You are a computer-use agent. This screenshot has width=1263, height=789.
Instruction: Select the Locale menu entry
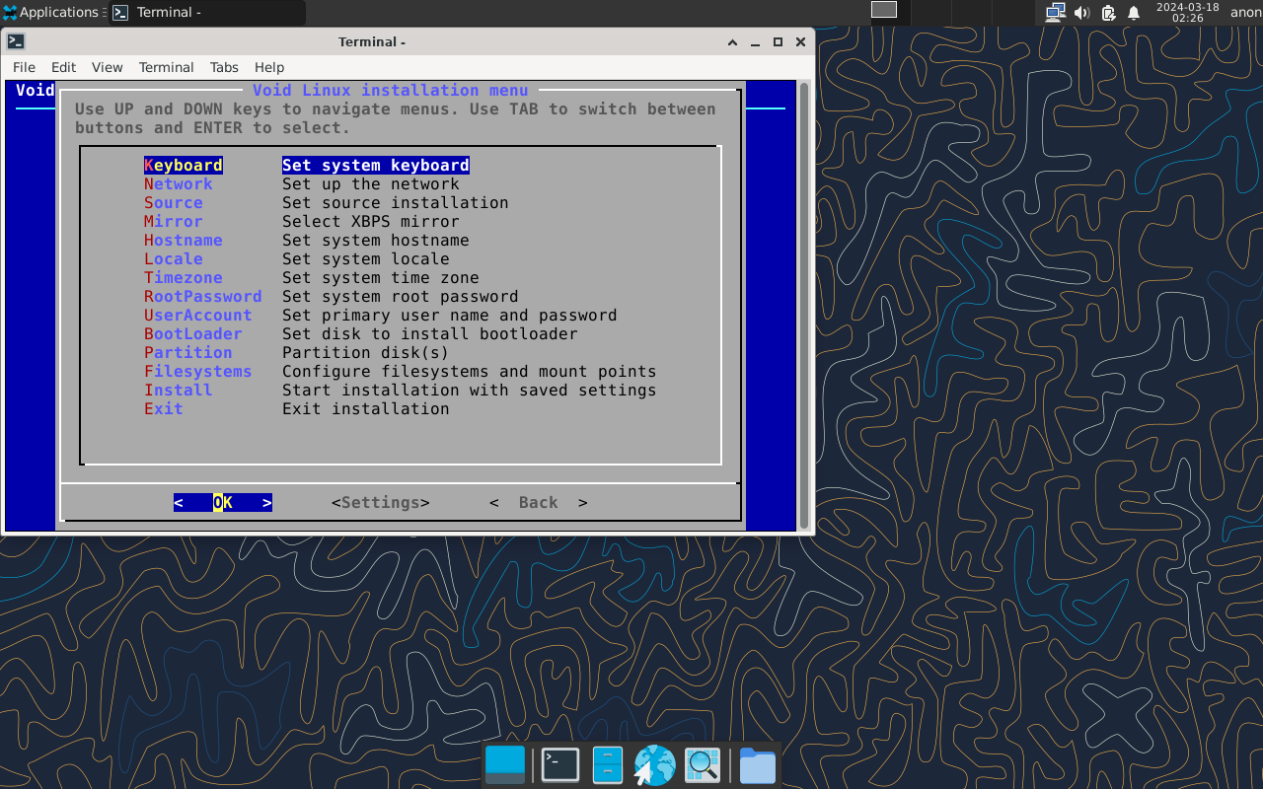[174, 258]
